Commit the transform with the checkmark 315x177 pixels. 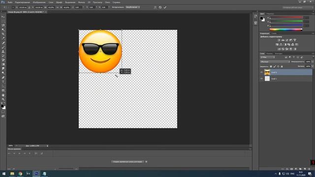point(165,7)
